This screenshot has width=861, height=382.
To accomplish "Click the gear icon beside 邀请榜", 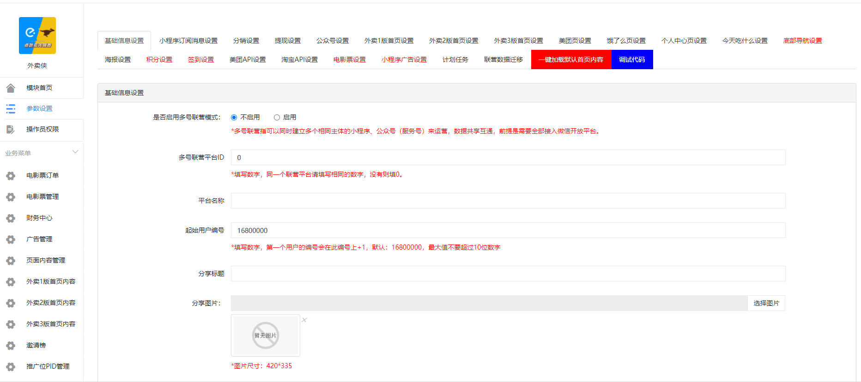I will pyautogui.click(x=11, y=346).
